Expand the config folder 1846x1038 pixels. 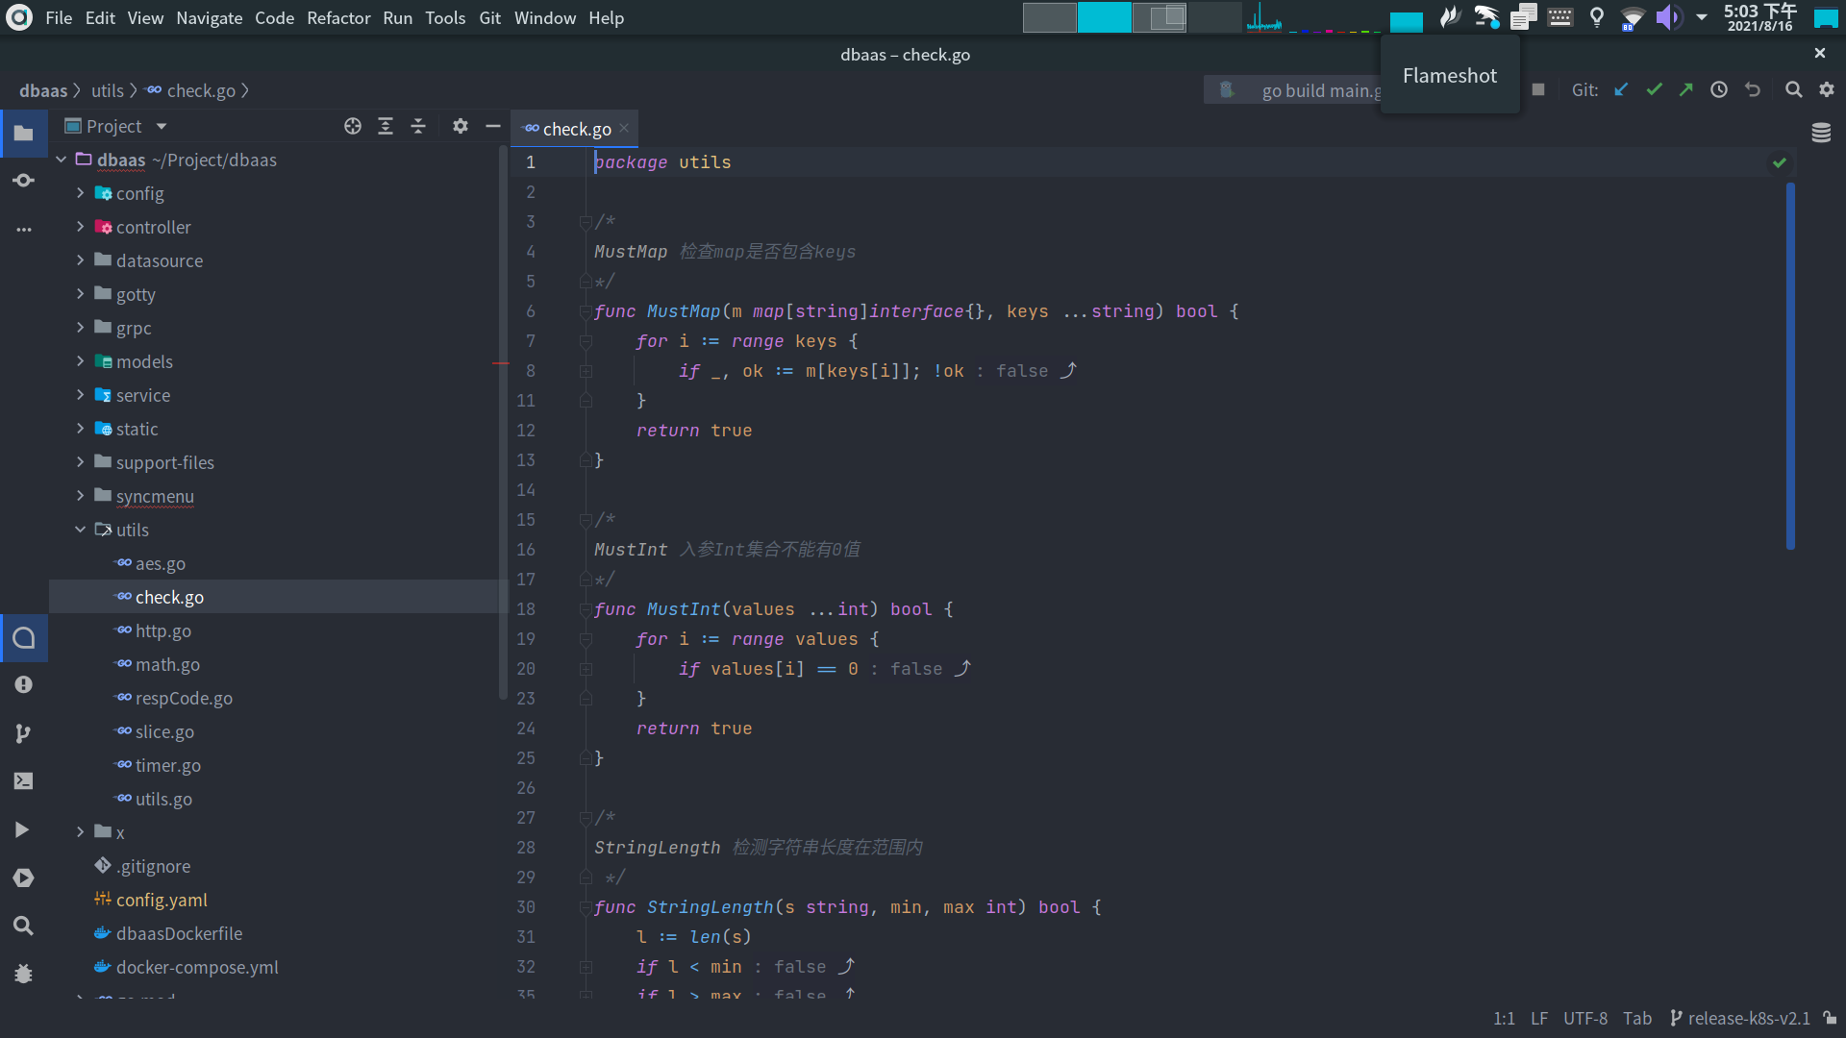click(x=81, y=193)
